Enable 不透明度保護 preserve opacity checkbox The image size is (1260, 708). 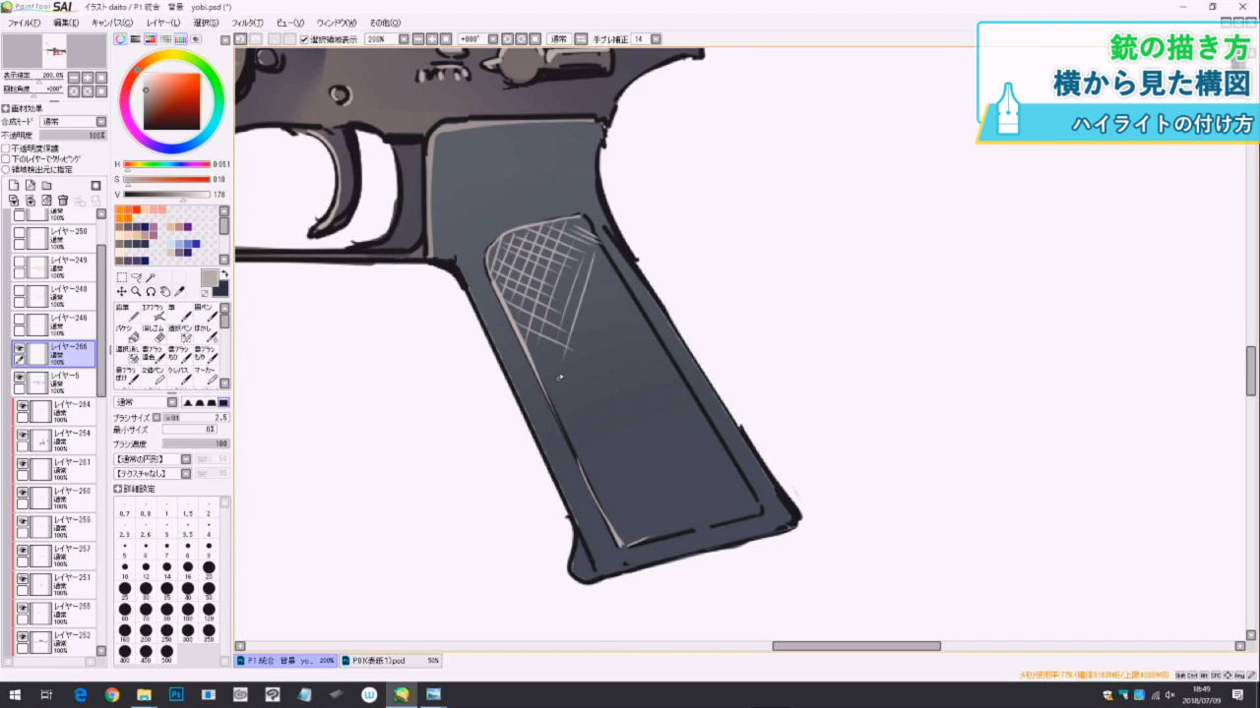[x=6, y=148]
